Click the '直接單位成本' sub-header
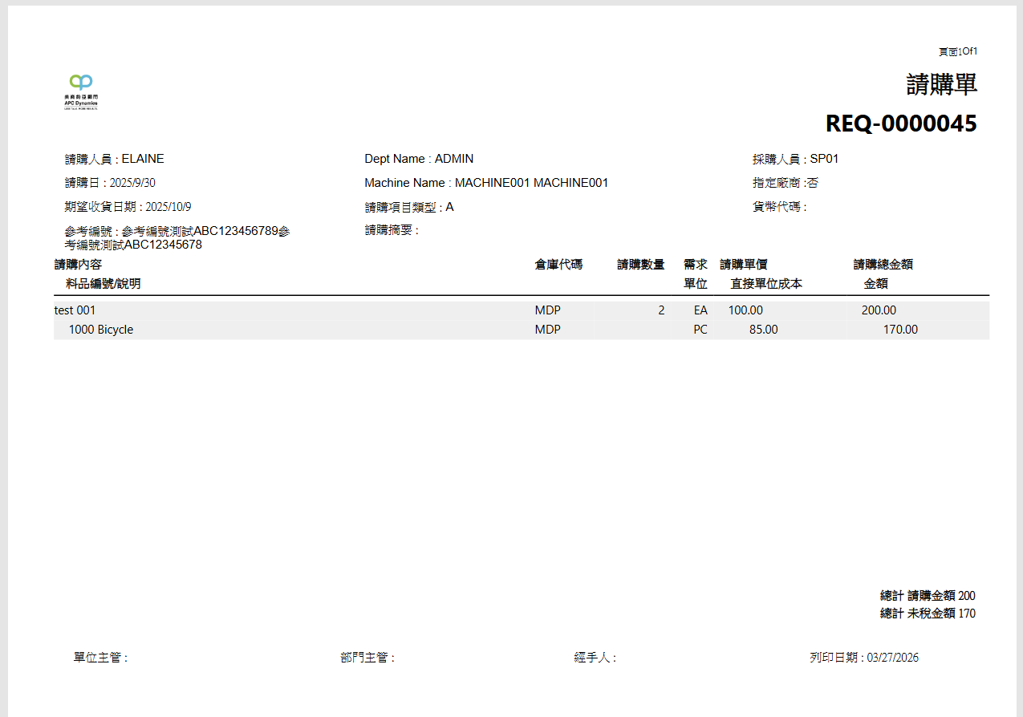The image size is (1023, 717). pyautogui.click(x=766, y=284)
